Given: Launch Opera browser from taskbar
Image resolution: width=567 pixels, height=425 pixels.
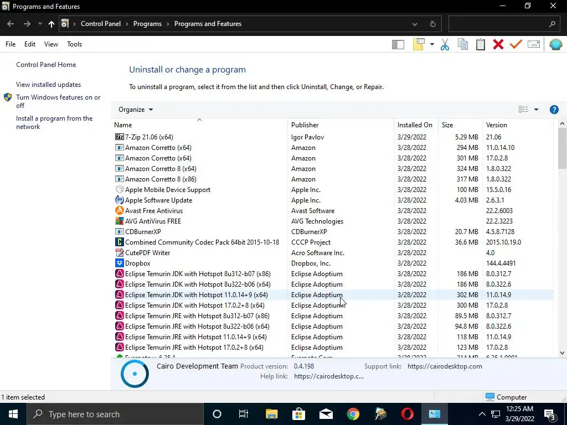Looking at the screenshot, I should click(x=407, y=414).
